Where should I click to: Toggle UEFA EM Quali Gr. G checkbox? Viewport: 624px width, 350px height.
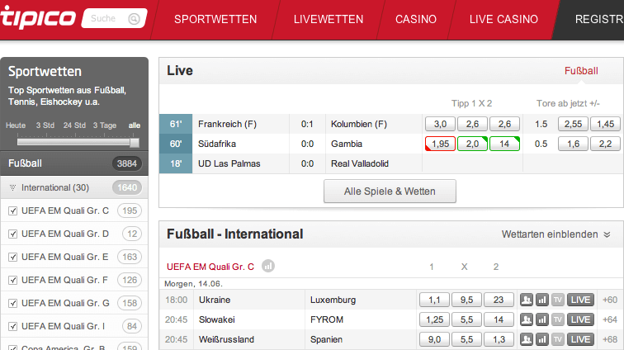tap(12, 304)
